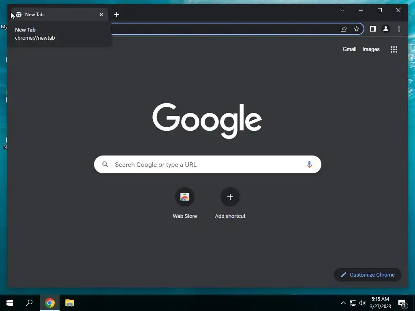Start voice search with microphone icon
Image resolution: width=415 pixels, height=311 pixels.
pos(309,164)
